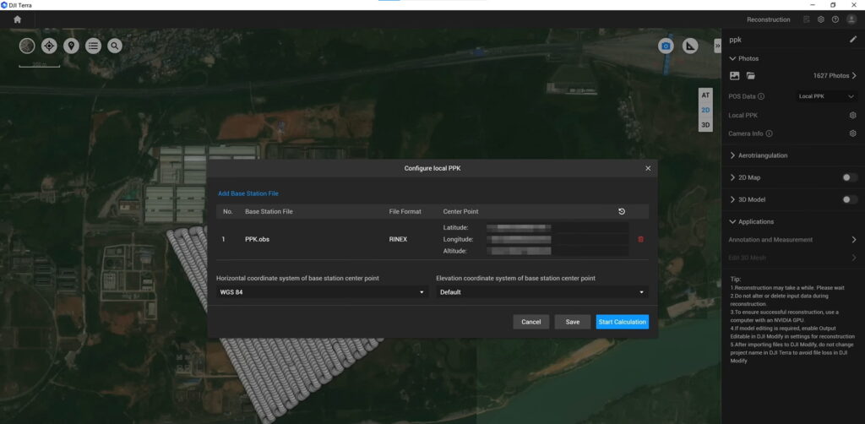This screenshot has width=865, height=424.
Task: Open user account avatar icon
Action: point(851,19)
